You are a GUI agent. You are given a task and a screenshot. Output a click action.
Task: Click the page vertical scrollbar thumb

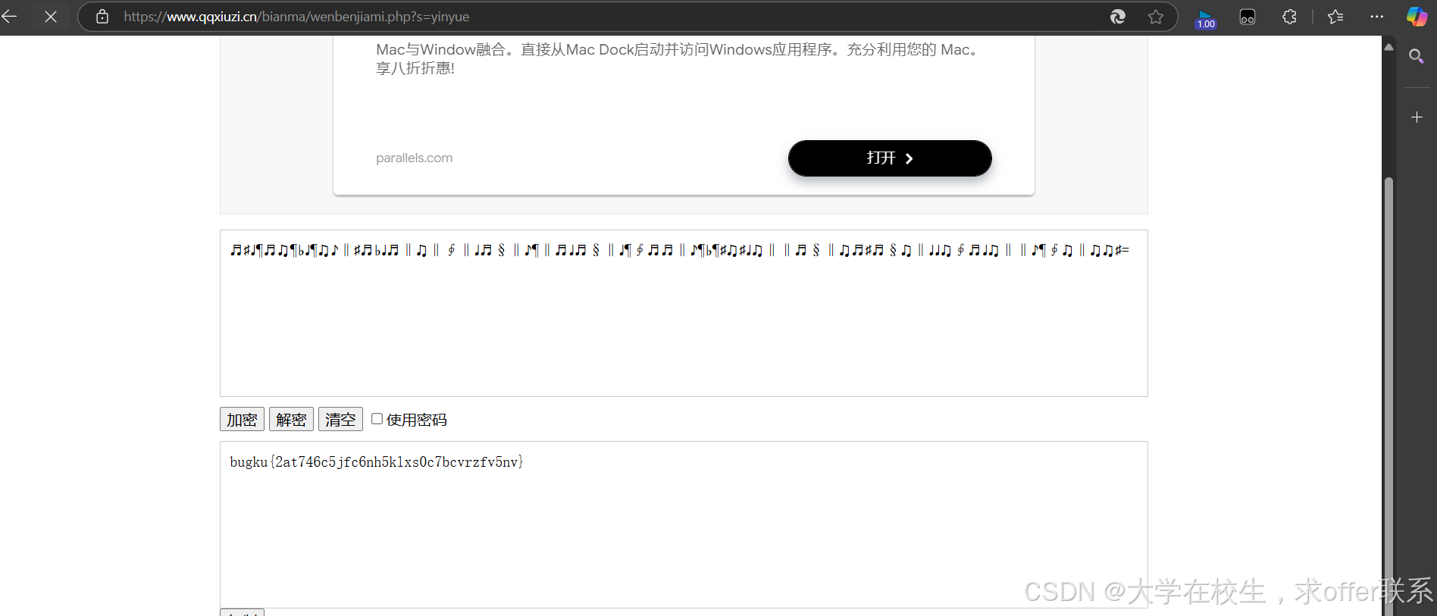tap(1388, 394)
